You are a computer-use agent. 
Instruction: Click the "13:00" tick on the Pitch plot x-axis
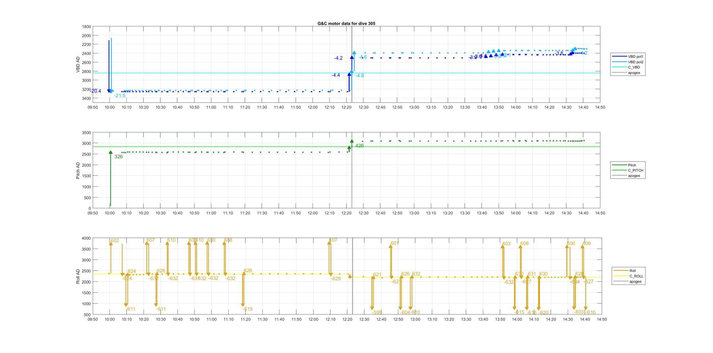click(x=415, y=213)
